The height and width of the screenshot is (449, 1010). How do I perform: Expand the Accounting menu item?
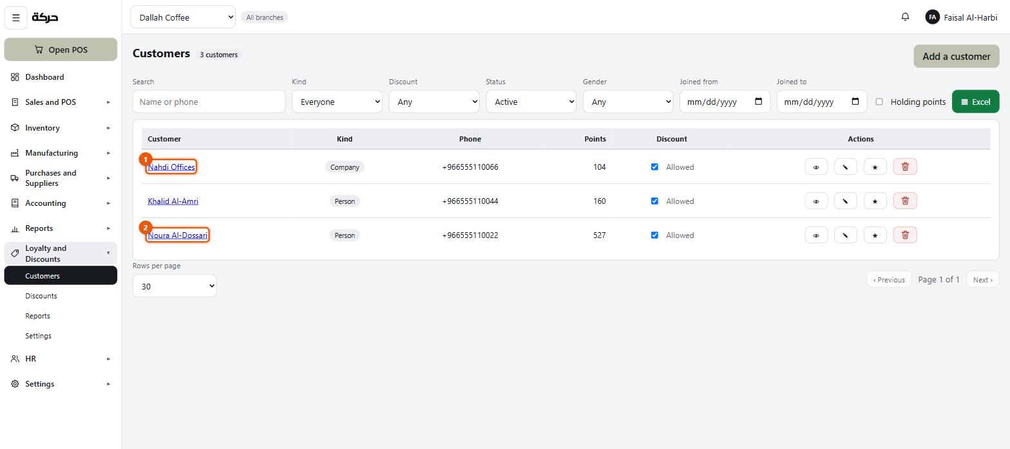tap(61, 203)
